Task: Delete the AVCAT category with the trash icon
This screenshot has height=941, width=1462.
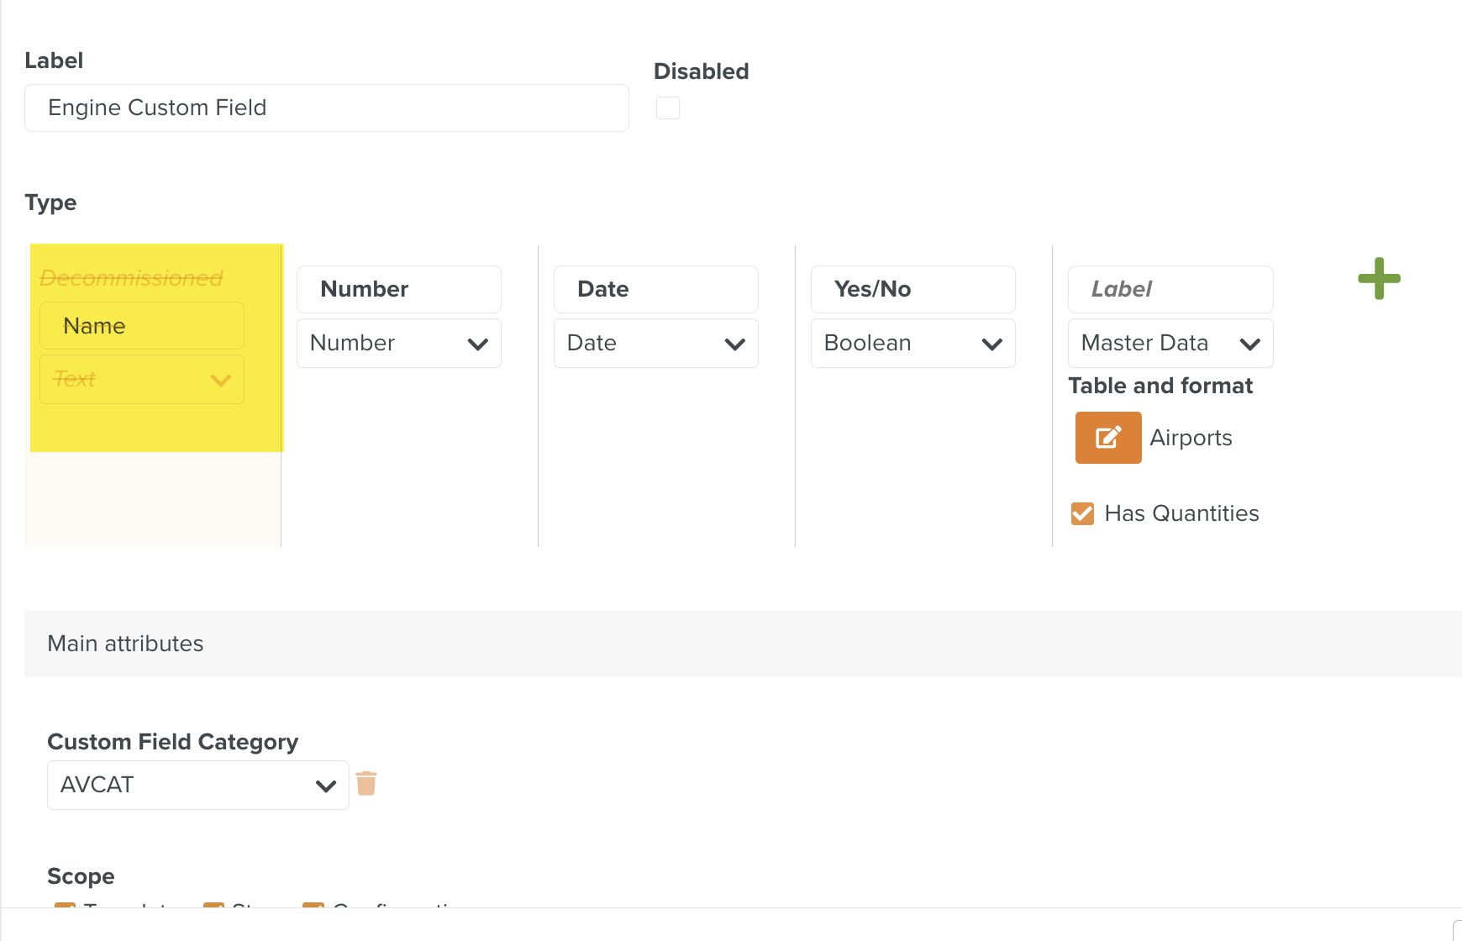Action: [x=365, y=784]
